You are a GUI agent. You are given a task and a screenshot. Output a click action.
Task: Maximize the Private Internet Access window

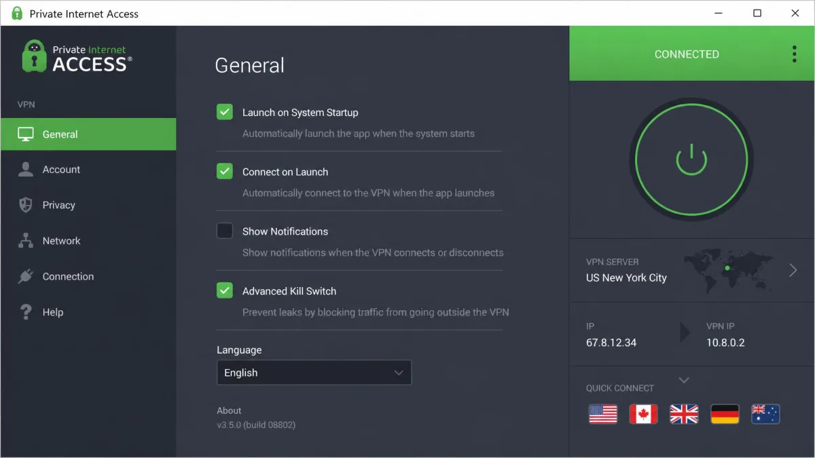(757, 13)
